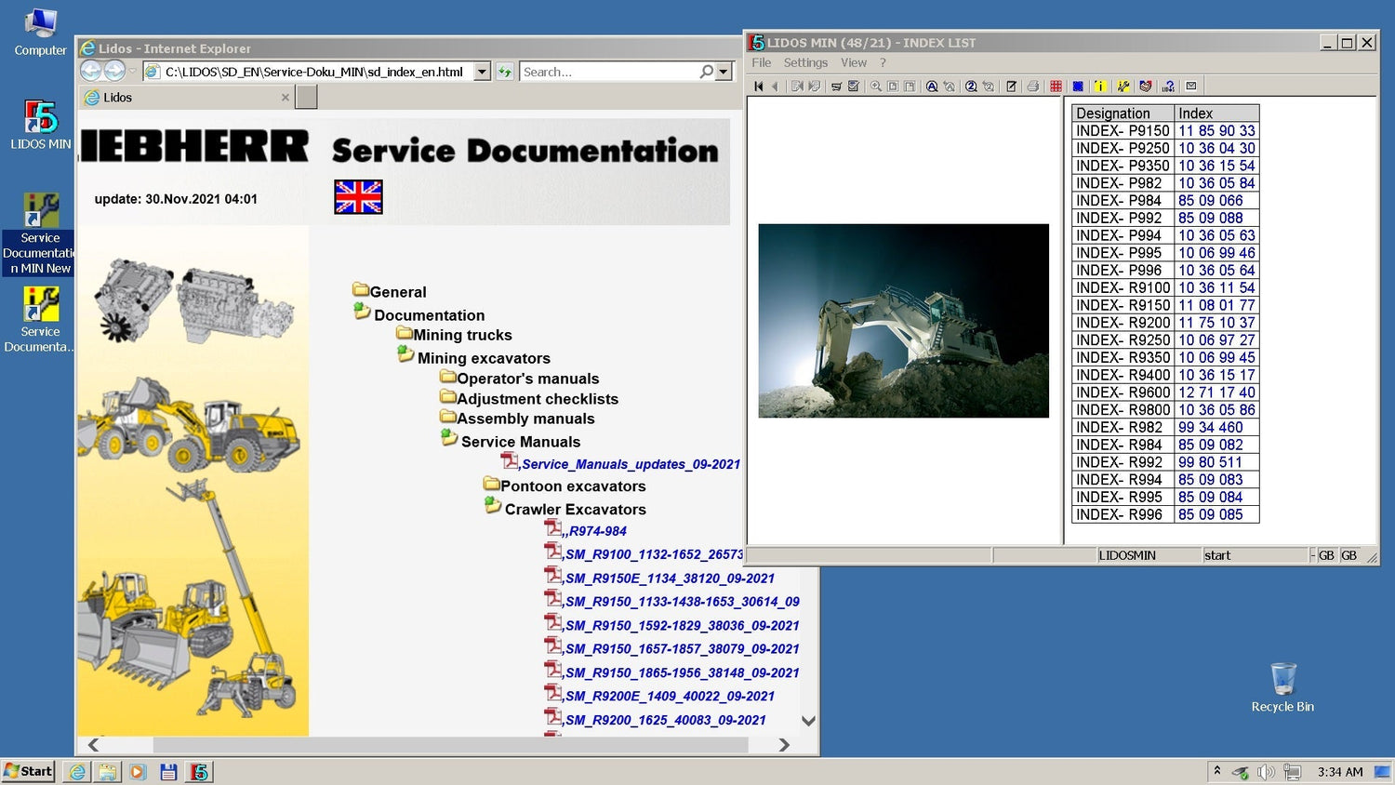Open Computer desktop icon
The image size is (1395, 785).
tap(41, 32)
